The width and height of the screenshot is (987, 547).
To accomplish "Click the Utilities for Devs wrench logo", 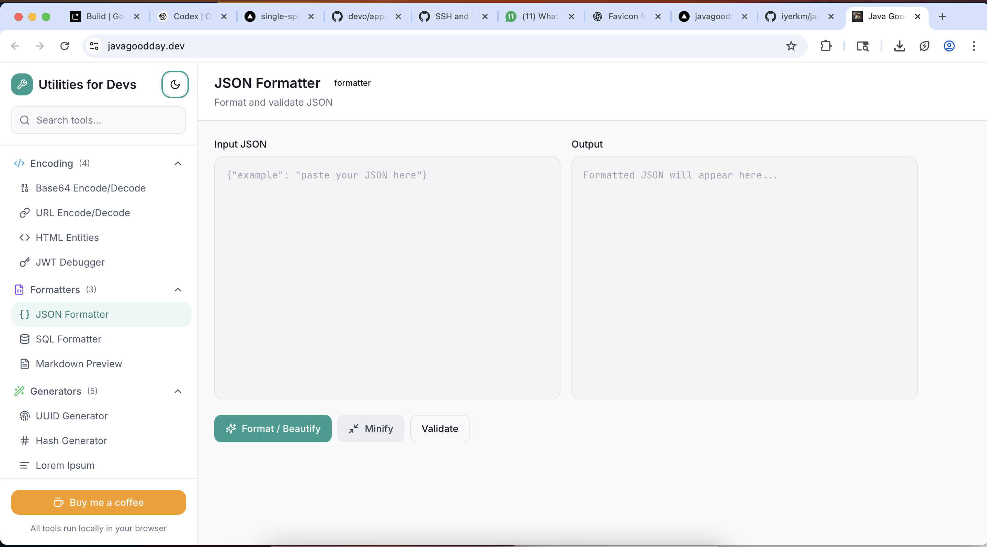I will pyautogui.click(x=22, y=84).
